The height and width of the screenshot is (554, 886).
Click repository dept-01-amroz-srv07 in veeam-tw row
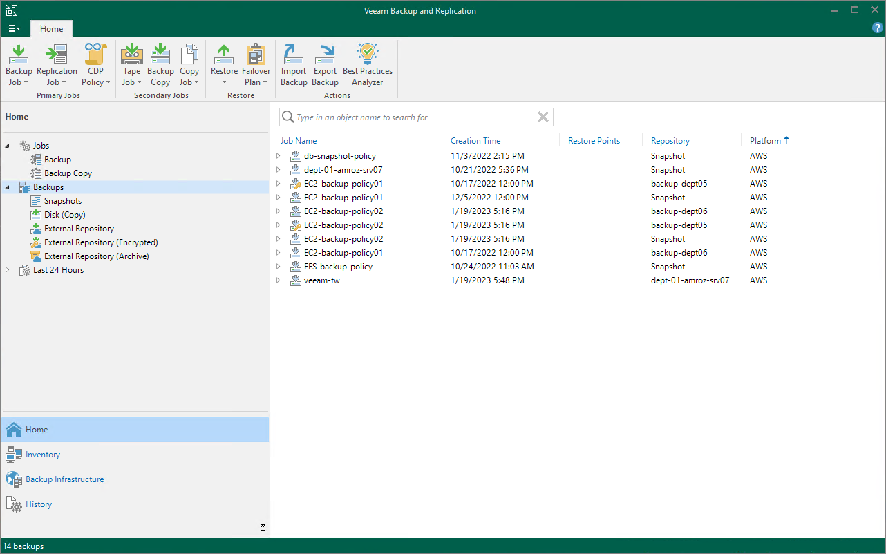(x=690, y=280)
